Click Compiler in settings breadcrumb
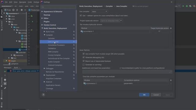 (109, 6)
